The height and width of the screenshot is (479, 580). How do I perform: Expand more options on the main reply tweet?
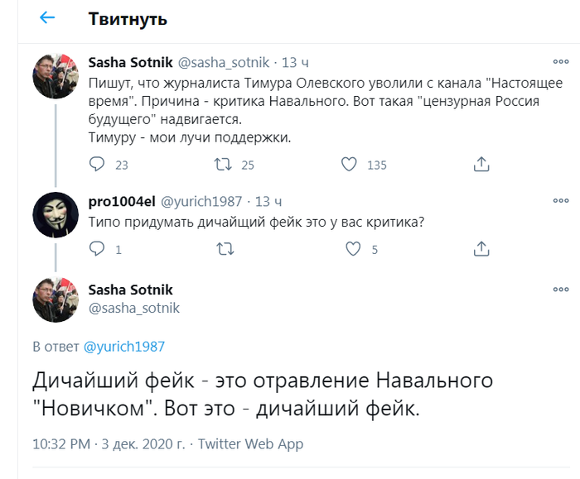(560, 290)
